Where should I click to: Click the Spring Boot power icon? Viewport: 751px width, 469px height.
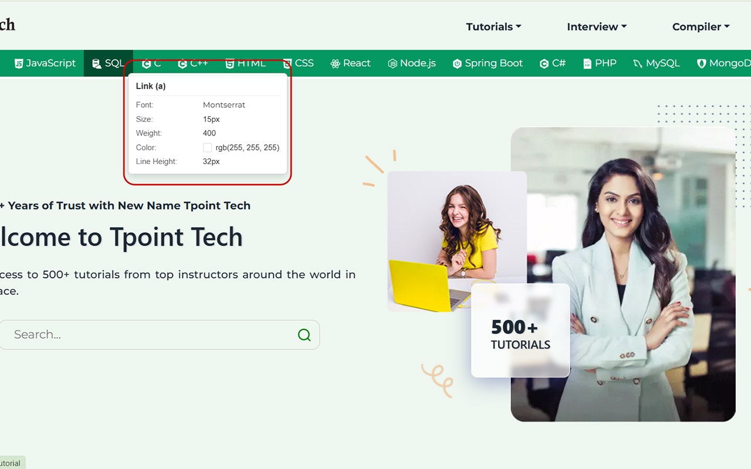[x=457, y=63]
